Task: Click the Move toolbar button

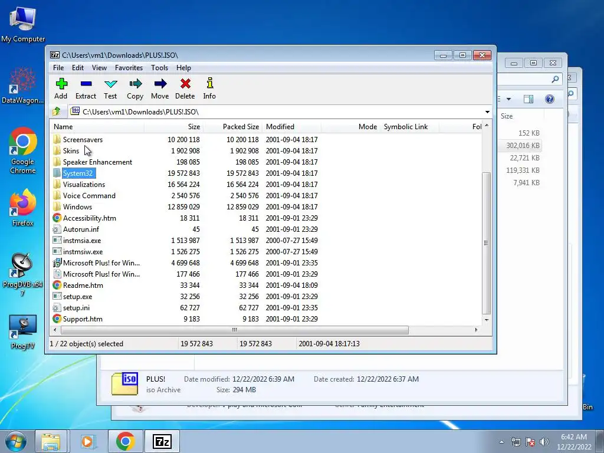Action: tap(160, 88)
